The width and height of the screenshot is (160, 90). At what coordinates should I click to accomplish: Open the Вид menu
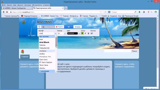click(x=15, y=5)
